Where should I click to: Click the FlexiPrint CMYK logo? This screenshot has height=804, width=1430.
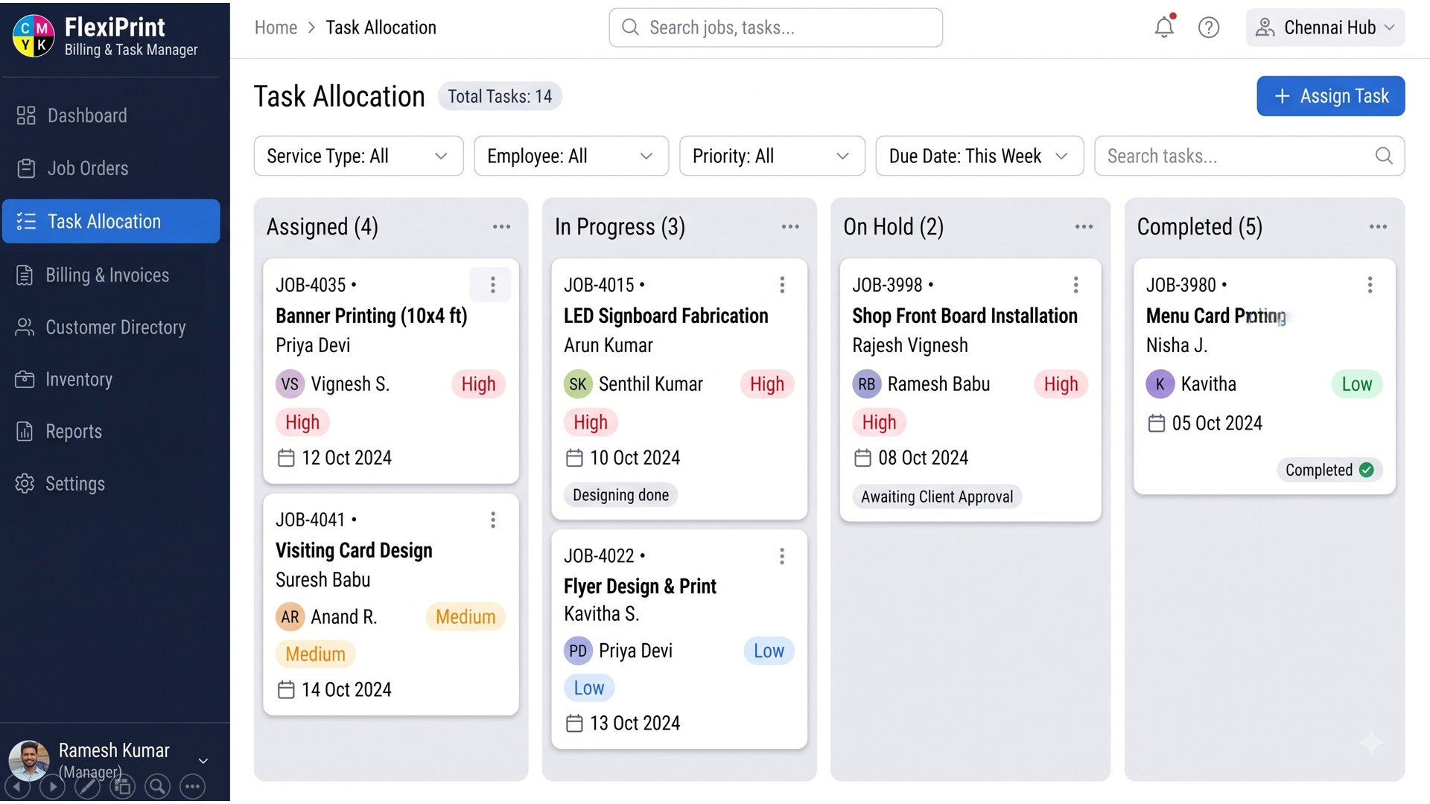click(x=34, y=36)
